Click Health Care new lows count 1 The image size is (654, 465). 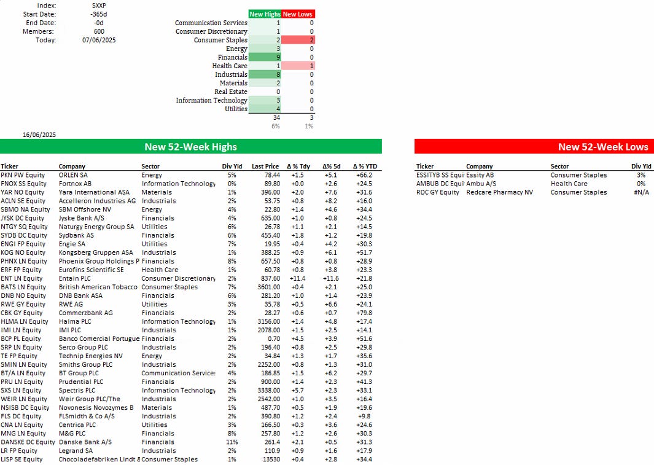[x=298, y=66]
